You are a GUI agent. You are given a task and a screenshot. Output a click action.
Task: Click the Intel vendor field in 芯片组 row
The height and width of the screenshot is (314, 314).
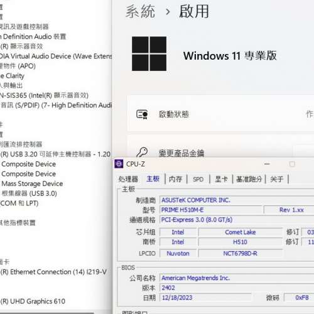[x=178, y=232]
